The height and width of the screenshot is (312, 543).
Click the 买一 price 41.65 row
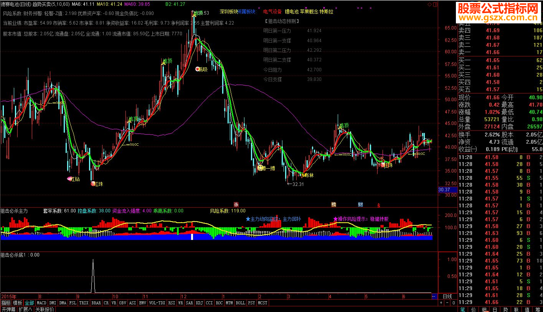click(500, 60)
